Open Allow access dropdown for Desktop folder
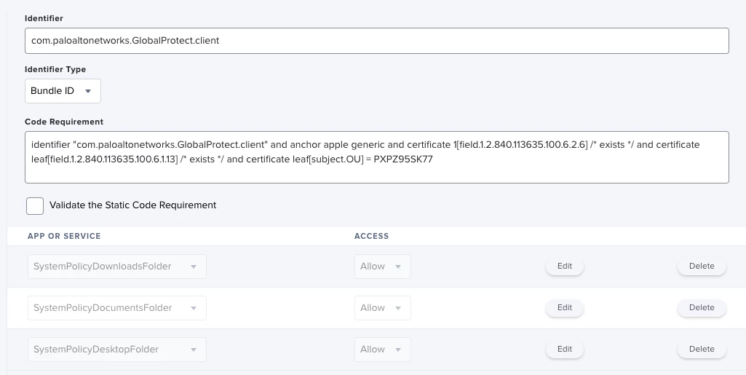 point(382,350)
